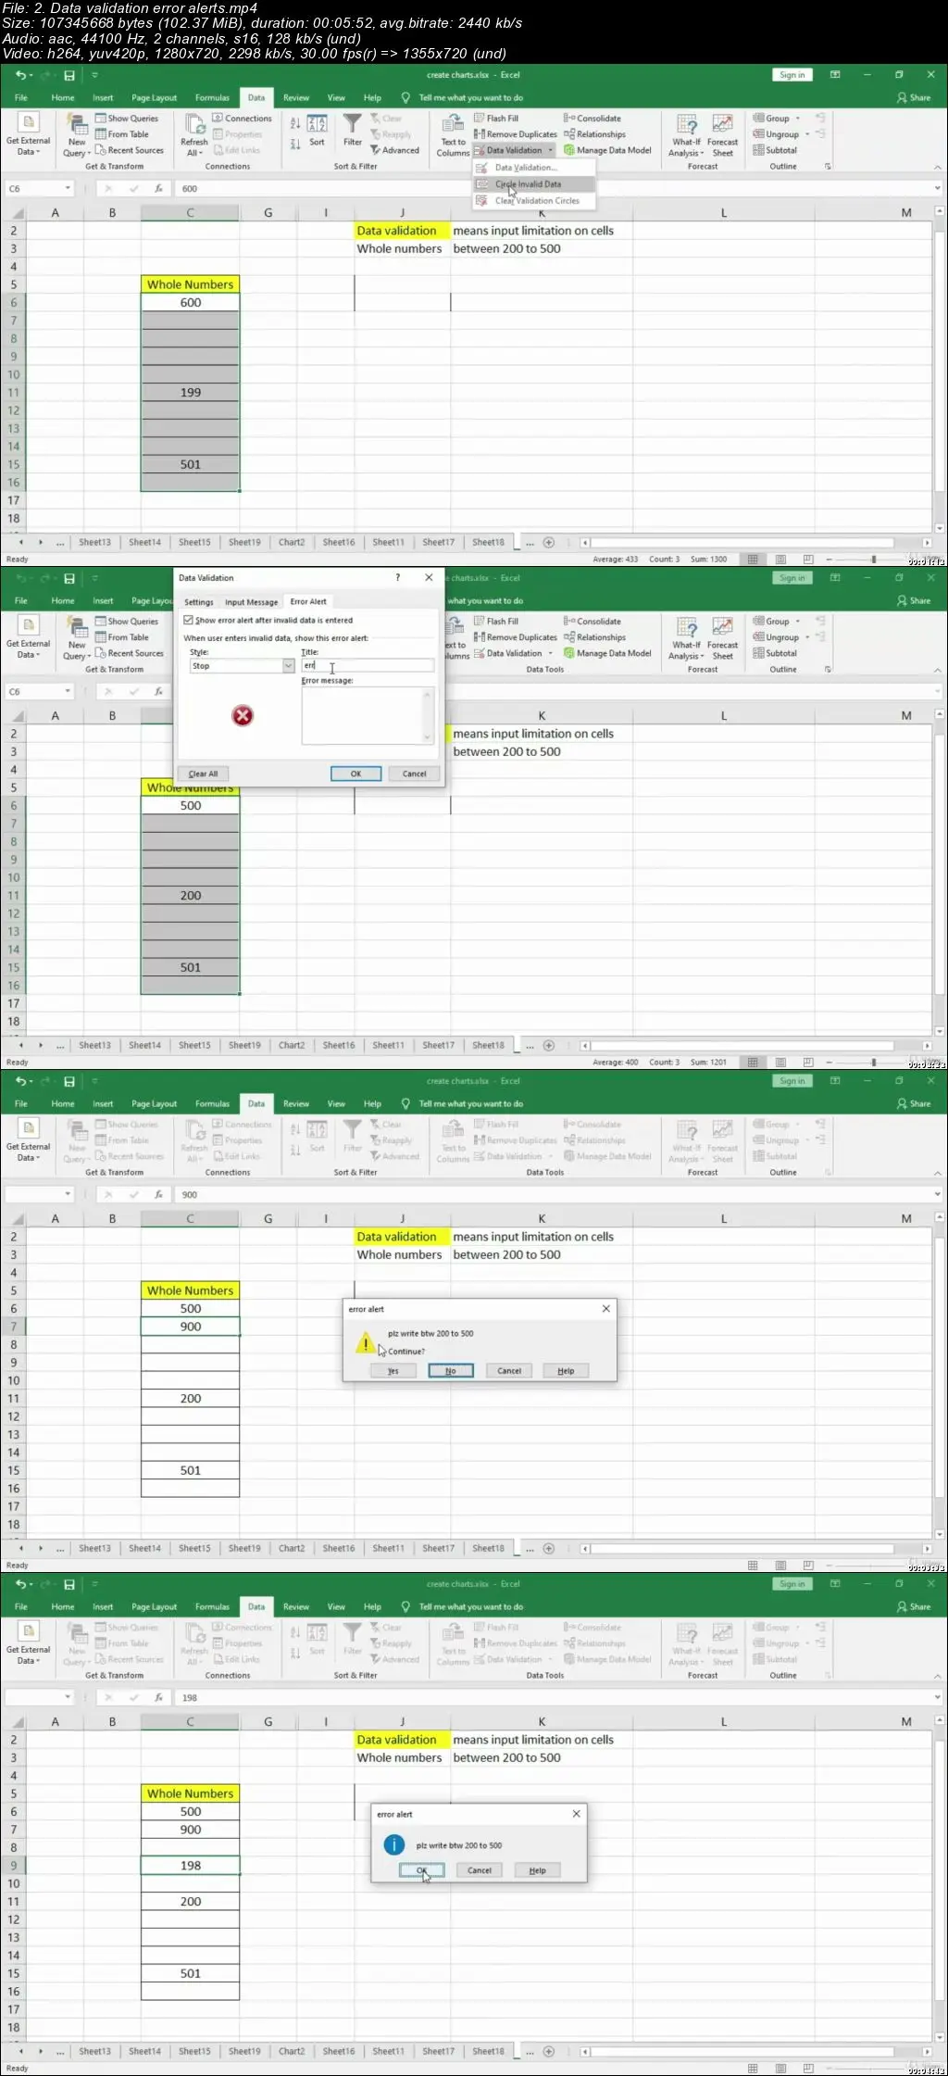Image resolution: width=948 pixels, height=2076 pixels.
Task: Click the Filter funnel icon in the top frame
Action: [353, 123]
